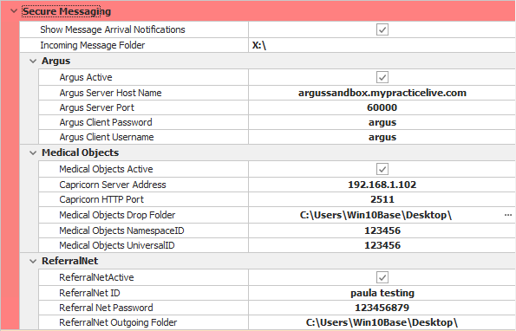Browse for Medical Objects Drop Folder (ellipsis)
The image size is (516, 331).
point(508,215)
